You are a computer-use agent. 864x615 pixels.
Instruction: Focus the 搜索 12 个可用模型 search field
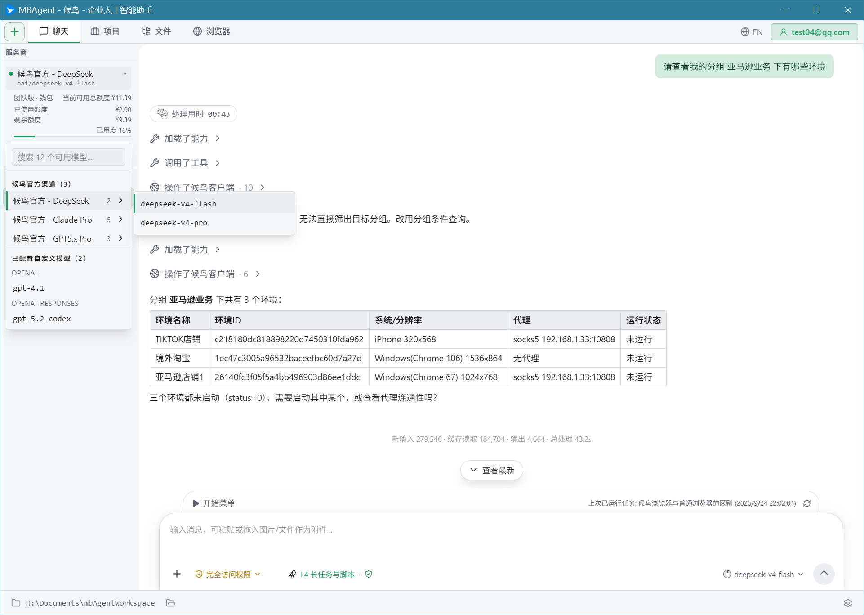[68, 157]
